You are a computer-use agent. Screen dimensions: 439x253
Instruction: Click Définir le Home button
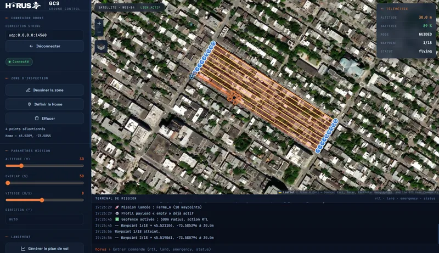tap(44, 104)
